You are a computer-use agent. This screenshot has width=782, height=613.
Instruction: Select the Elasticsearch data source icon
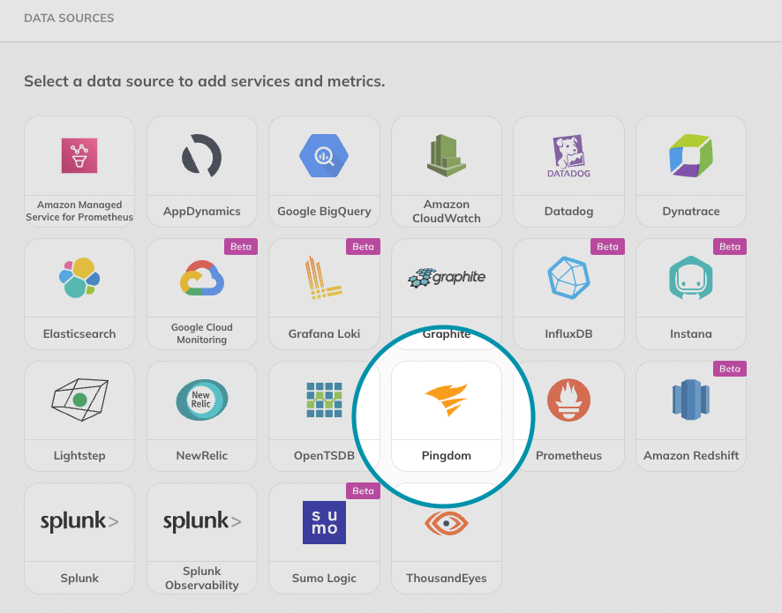tap(79, 278)
